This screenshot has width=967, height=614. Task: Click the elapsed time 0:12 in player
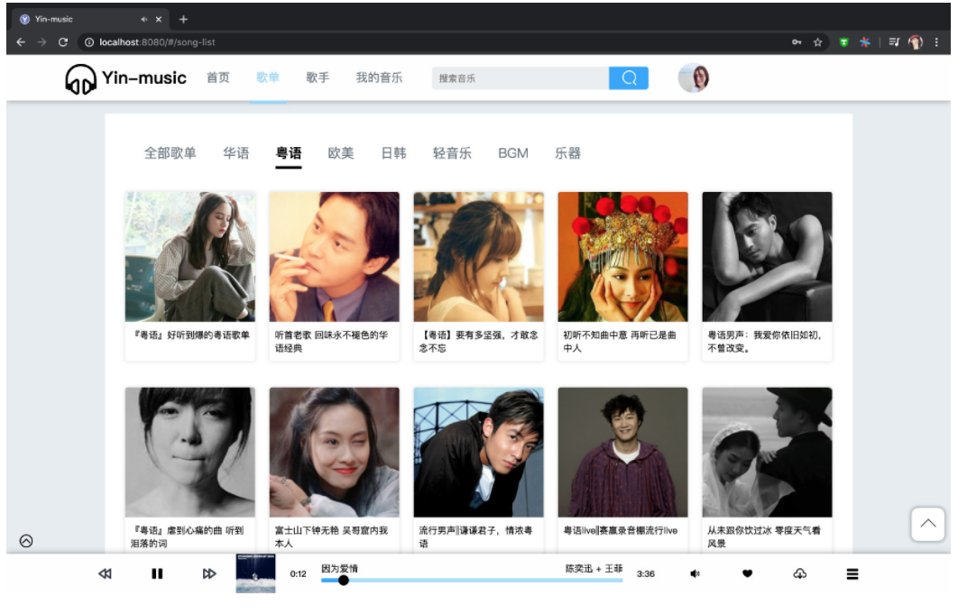[x=298, y=574]
